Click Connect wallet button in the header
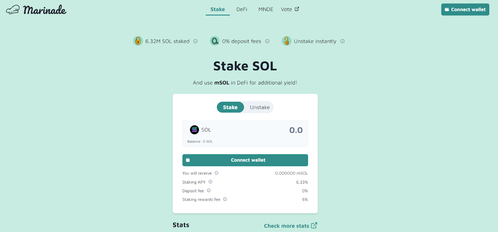498x232 pixels. click(465, 10)
